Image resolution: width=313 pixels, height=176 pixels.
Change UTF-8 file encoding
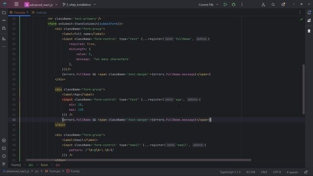277,172
